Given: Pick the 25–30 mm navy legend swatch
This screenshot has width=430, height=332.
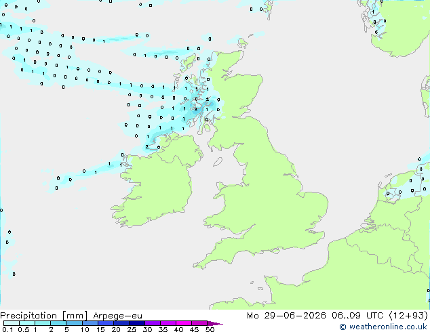Looking at the screenshot, I should 136,323.
